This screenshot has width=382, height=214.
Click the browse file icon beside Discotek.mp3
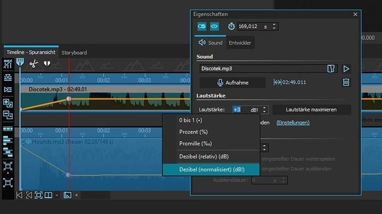[x=332, y=69]
